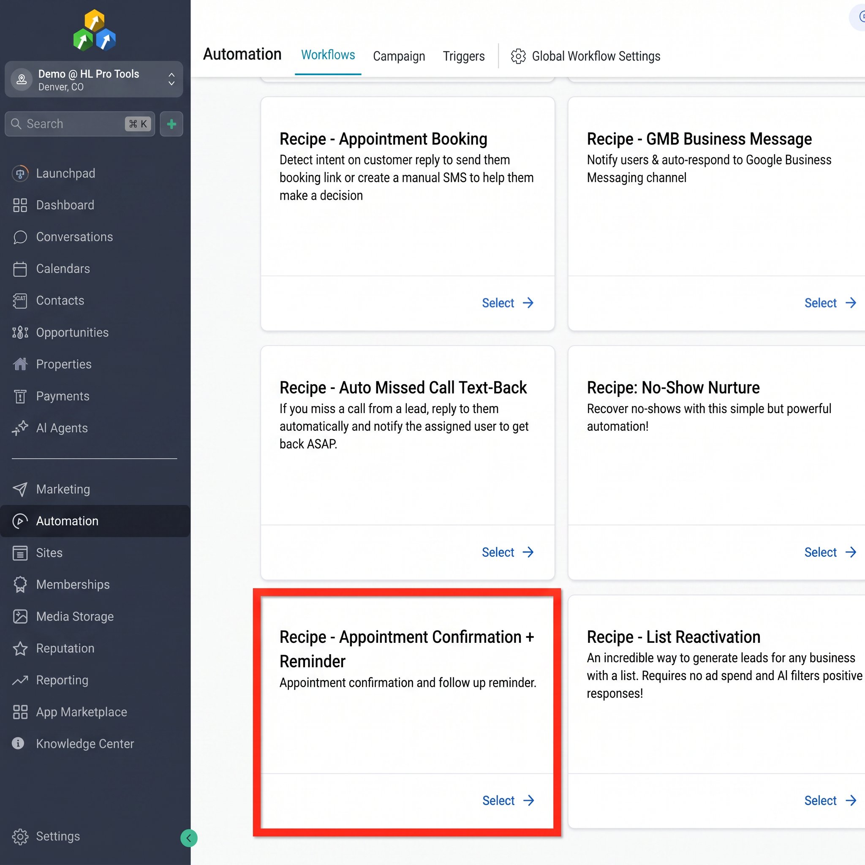Open the Automation sidebar item

95,521
